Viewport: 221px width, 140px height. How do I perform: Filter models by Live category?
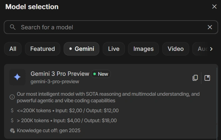click(114, 49)
